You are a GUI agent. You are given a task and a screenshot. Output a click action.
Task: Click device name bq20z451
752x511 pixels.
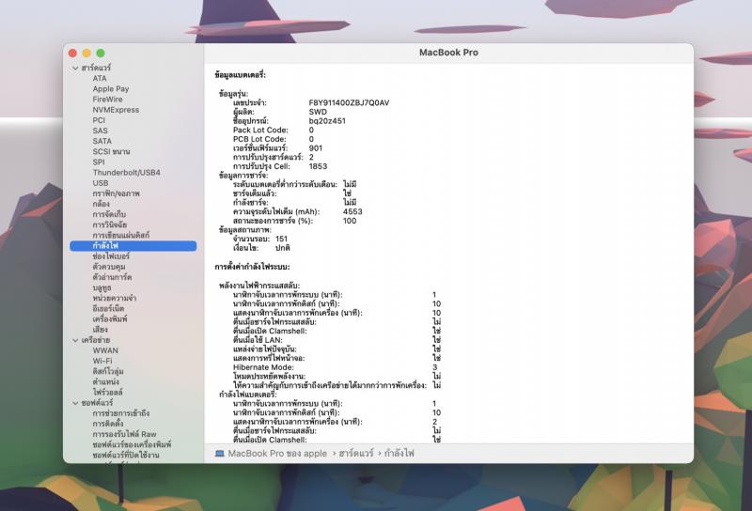pos(327,121)
